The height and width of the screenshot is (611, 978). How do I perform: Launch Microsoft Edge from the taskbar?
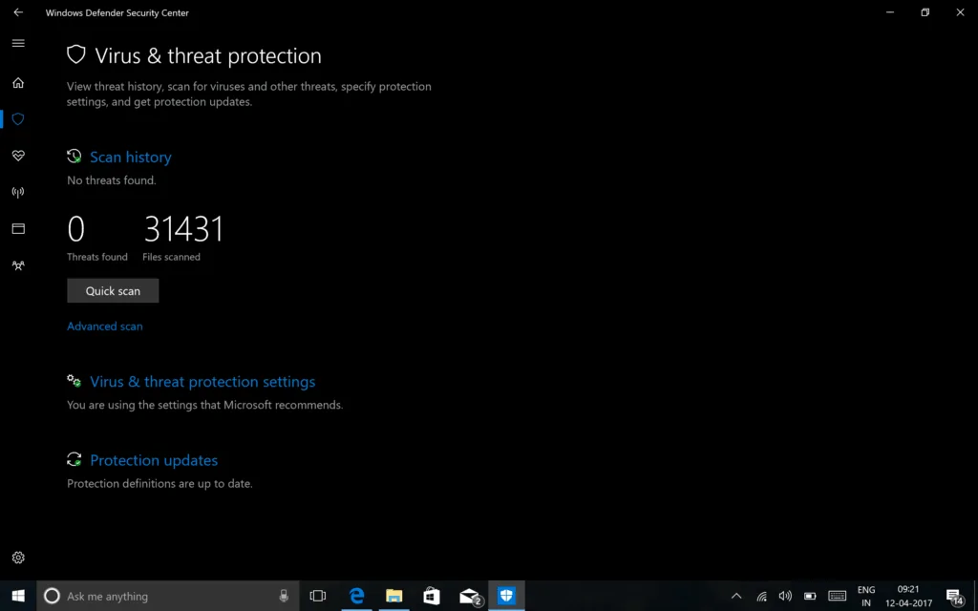pos(357,596)
